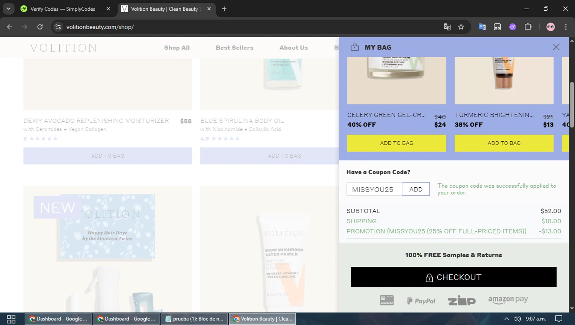575x325 pixels.
Task: Click the purple round extension icon
Action: [x=513, y=27]
